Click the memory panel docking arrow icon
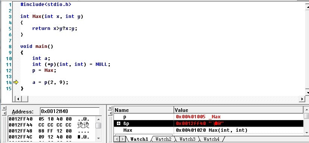Screen dimensions: 309x143 coord(5,113)
